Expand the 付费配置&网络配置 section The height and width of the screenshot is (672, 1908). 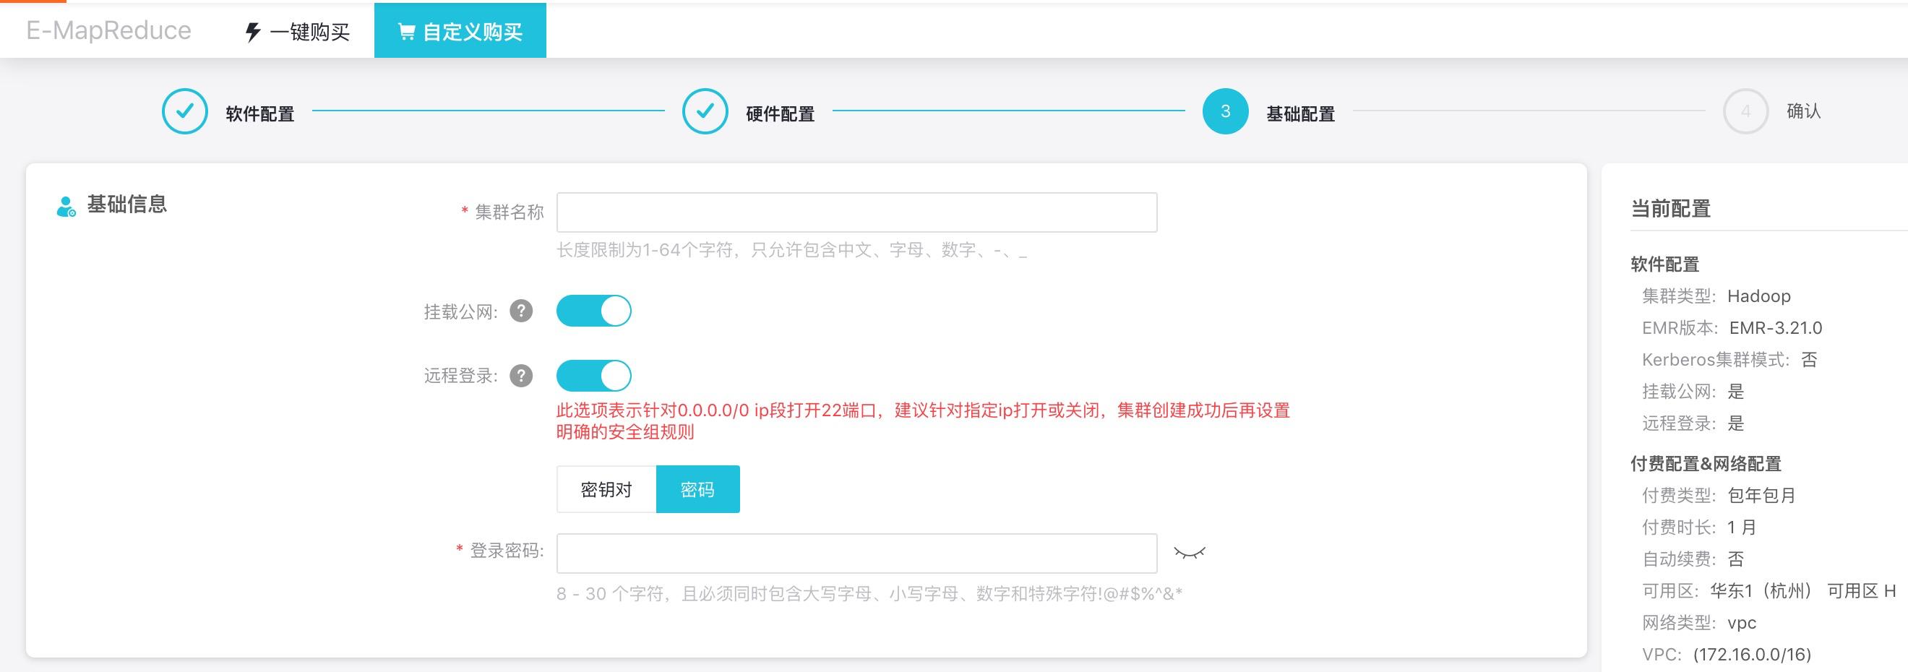pyautogui.click(x=1707, y=465)
